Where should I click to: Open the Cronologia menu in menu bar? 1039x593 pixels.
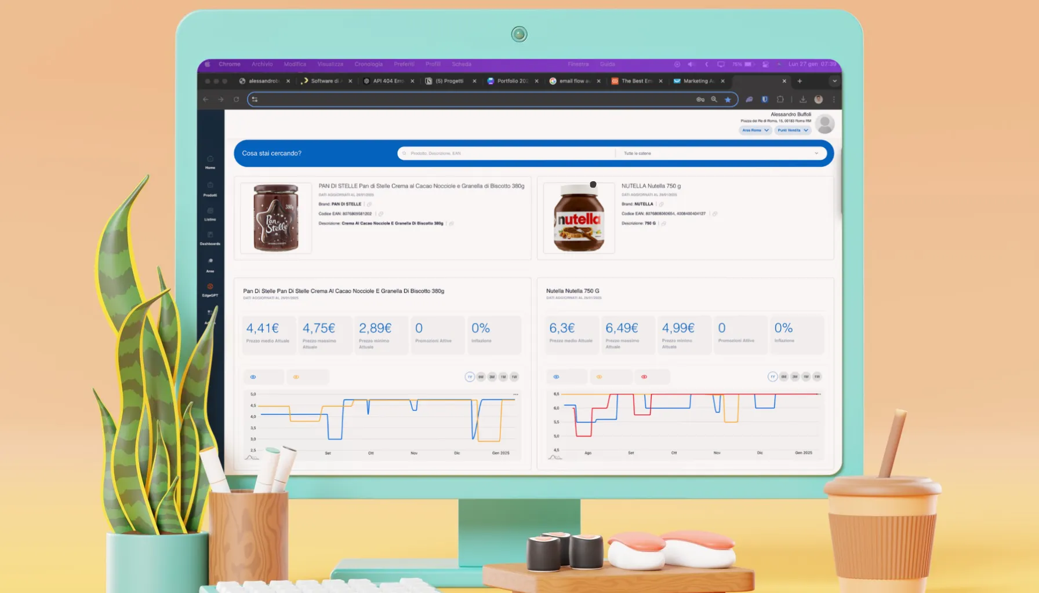pyautogui.click(x=368, y=64)
